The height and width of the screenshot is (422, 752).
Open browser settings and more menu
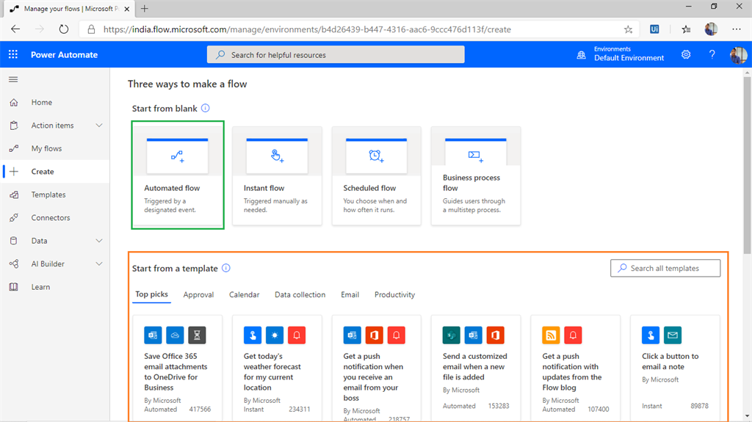tap(737, 29)
